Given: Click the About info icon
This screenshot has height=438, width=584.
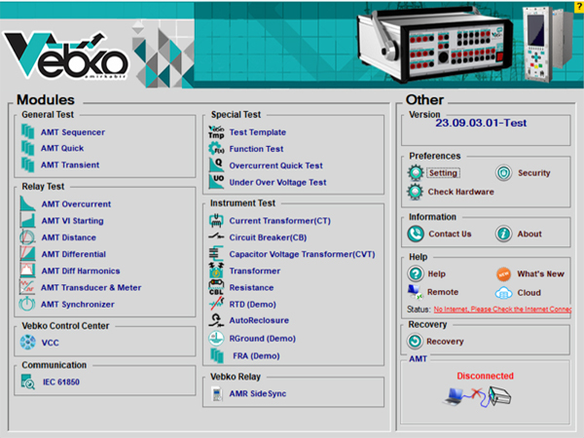Looking at the screenshot, I should (503, 234).
